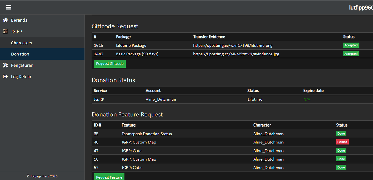Select the Donation submenu item

click(20, 54)
